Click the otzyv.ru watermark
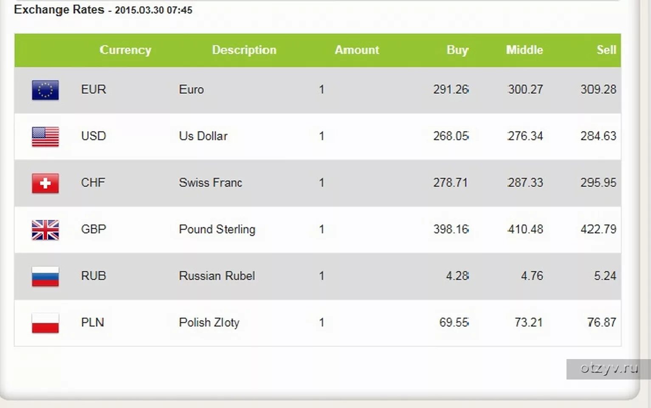 pos(609,369)
